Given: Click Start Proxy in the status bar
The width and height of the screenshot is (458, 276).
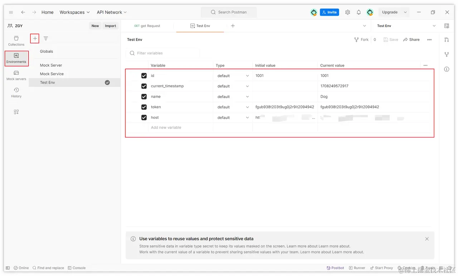Looking at the screenshot, I should 381,268.
